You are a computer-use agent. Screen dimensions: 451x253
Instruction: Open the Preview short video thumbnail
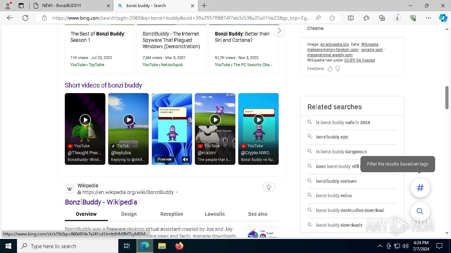[x=172, y=129]
